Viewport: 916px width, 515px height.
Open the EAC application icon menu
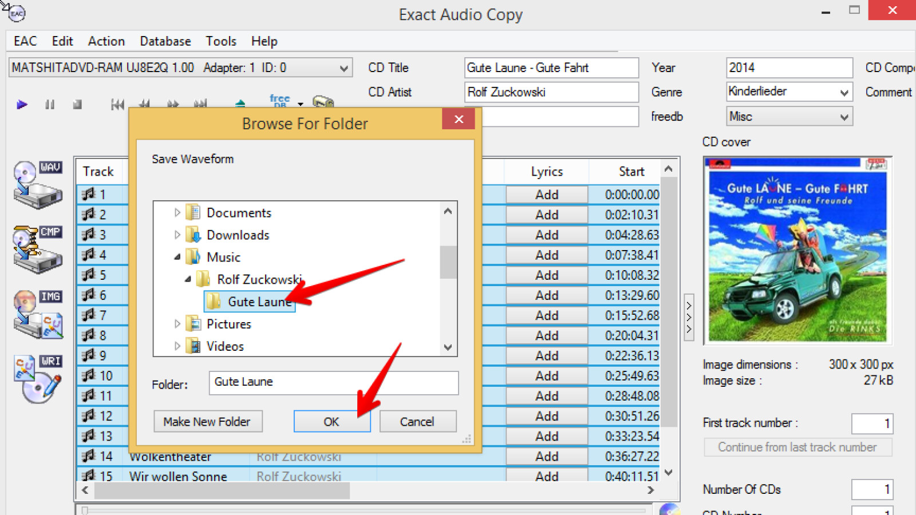[17, 13]
